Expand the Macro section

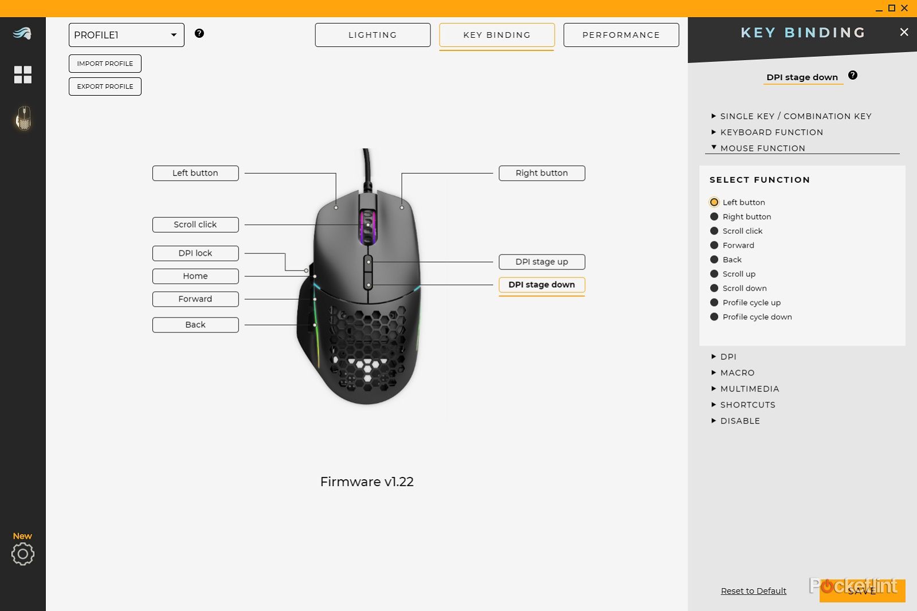[x=737, y=373]
